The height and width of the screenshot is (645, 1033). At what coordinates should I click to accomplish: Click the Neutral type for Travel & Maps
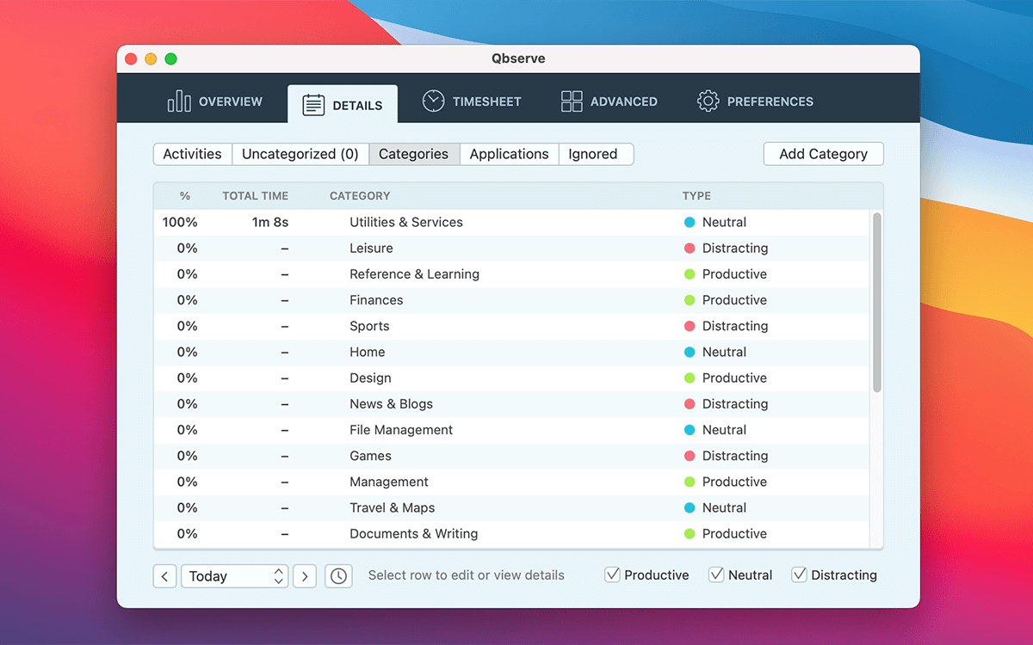pos(724,507)
